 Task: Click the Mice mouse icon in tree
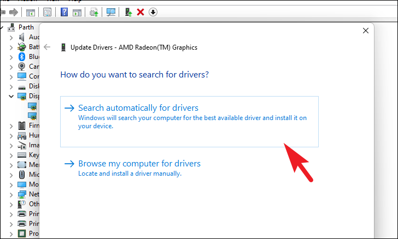pyautogui.click(x=22, y=175)
